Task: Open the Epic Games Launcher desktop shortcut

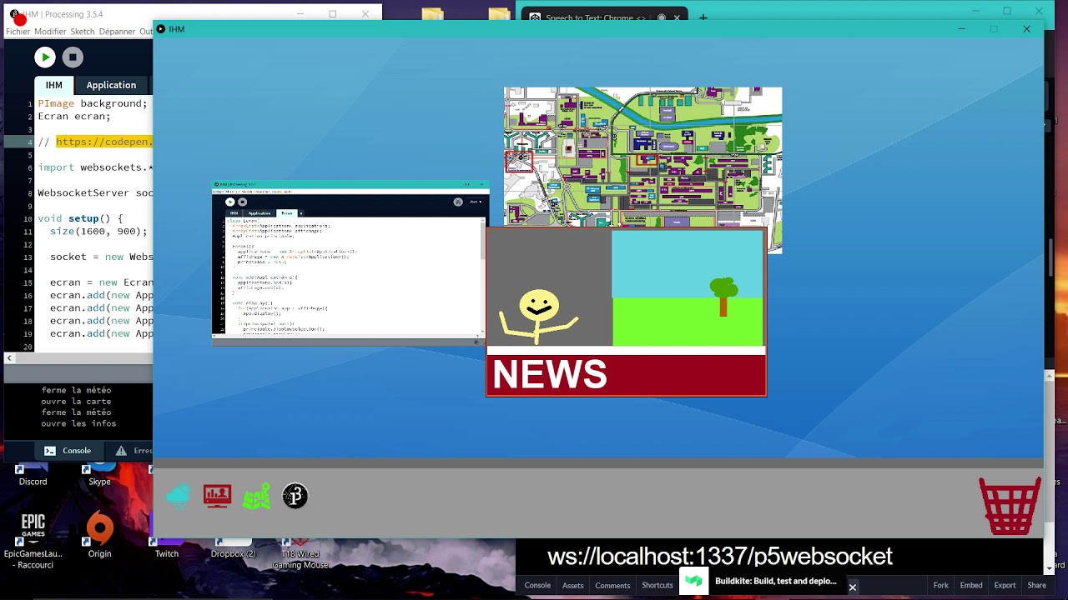Action: point(33,541)
